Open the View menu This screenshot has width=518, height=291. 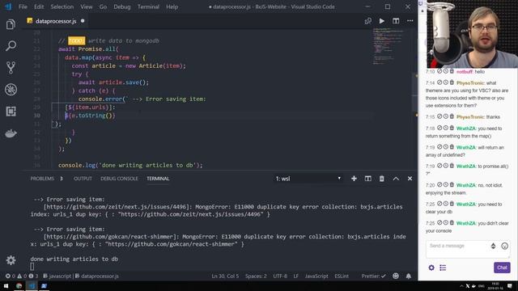[x=87, y=6]
